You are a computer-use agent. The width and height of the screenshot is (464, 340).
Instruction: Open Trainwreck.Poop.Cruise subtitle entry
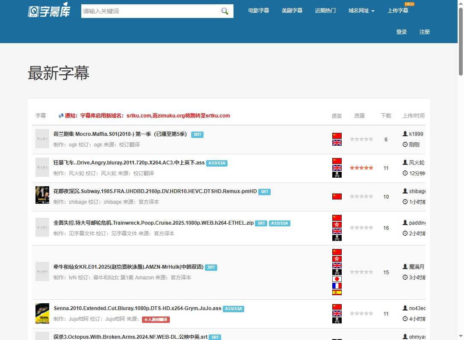154,223
